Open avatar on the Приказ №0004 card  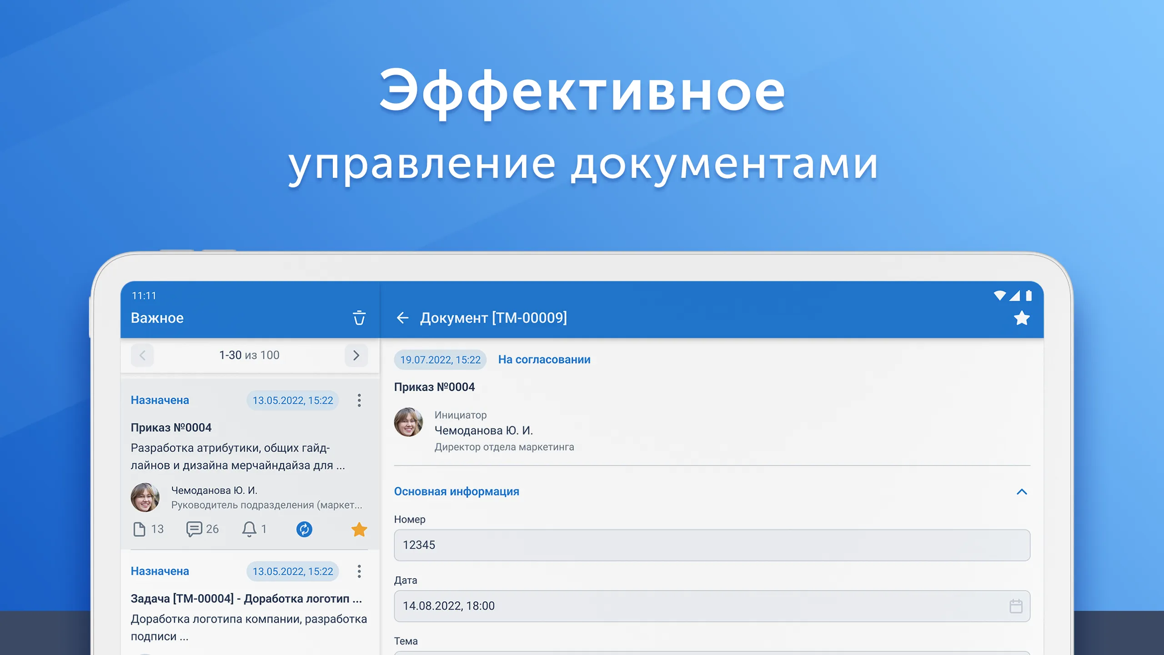tap(145, 497)
